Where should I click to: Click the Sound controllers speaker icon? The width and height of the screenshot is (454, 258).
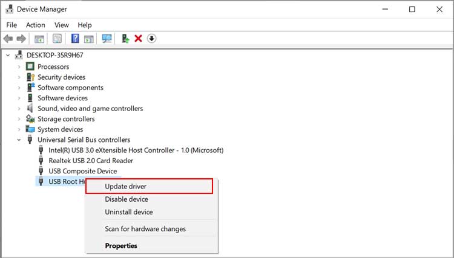pos(30,108)
